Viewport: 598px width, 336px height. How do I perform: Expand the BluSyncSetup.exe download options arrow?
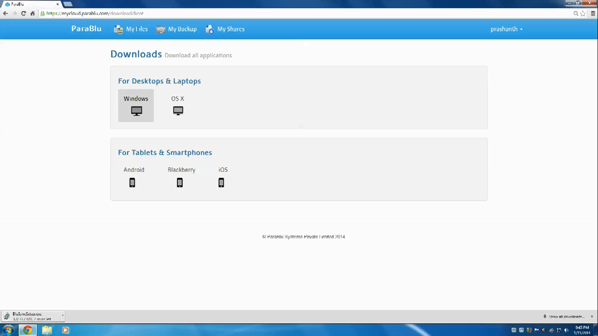point(63,315)
